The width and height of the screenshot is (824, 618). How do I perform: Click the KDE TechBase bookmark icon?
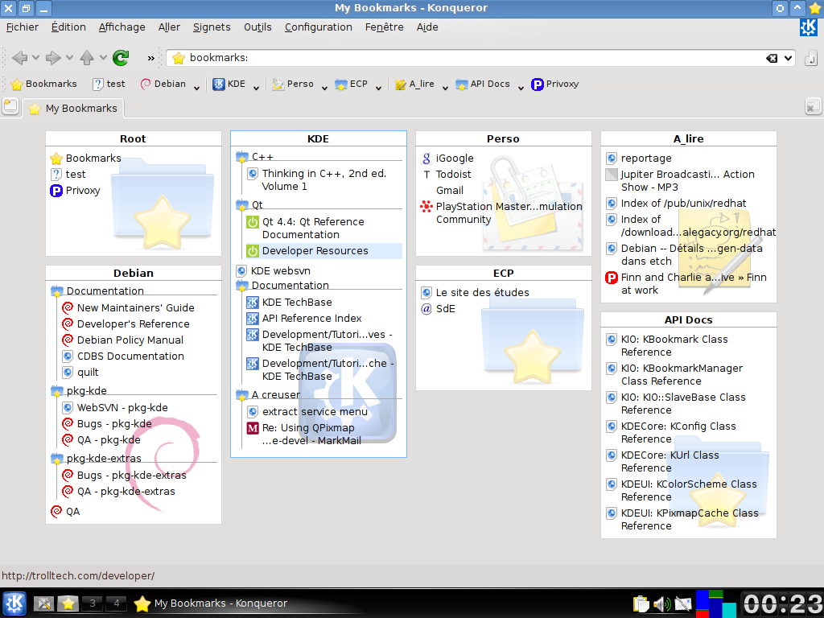click(x=253, y=303)
